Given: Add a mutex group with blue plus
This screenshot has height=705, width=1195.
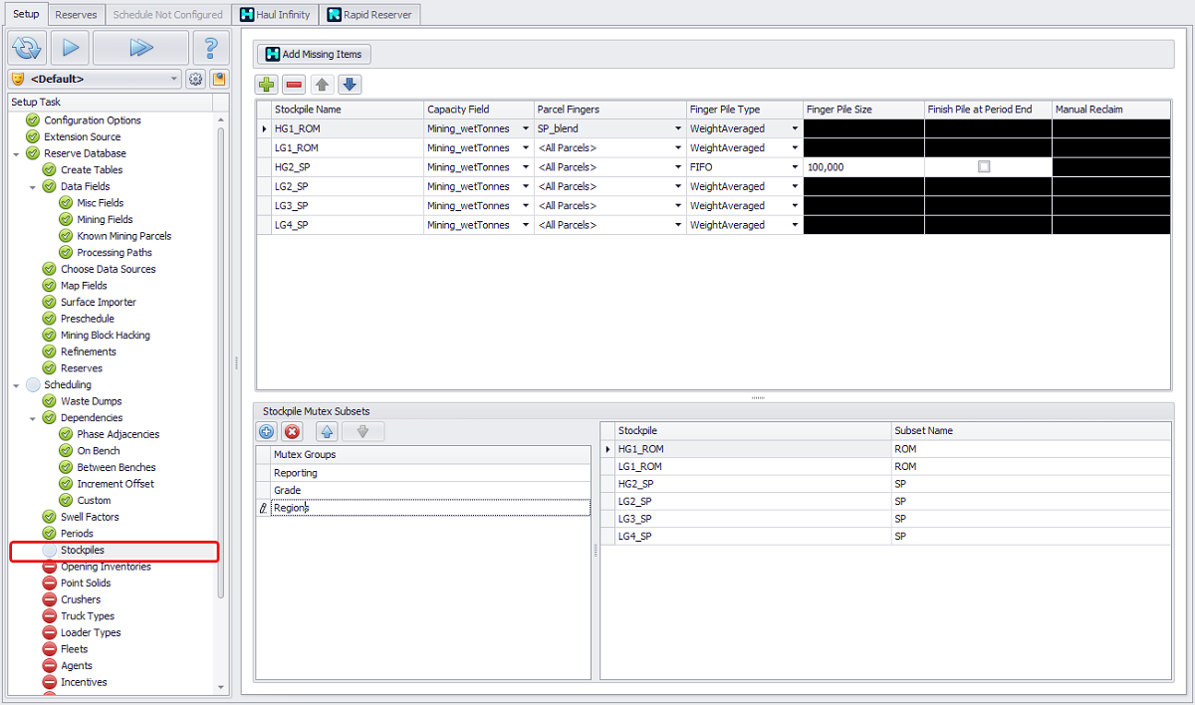Looking at the screenshot, I should coord(267,431).
